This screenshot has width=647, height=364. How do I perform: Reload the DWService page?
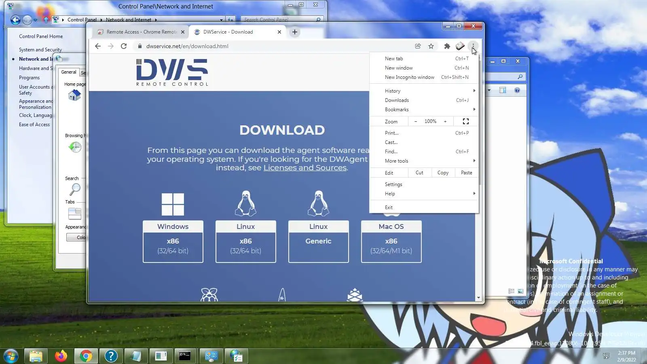tap(124, 46)
